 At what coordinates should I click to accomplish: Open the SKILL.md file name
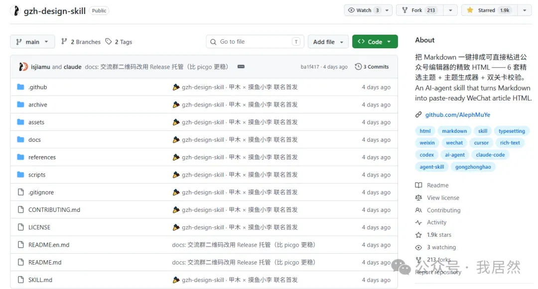click(x=40, y=280)
